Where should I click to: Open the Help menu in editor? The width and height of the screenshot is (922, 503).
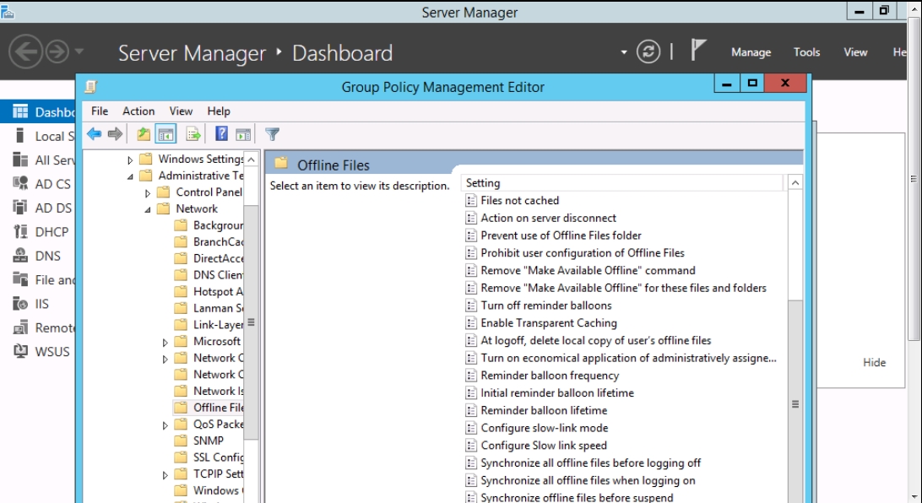point(219,111)
